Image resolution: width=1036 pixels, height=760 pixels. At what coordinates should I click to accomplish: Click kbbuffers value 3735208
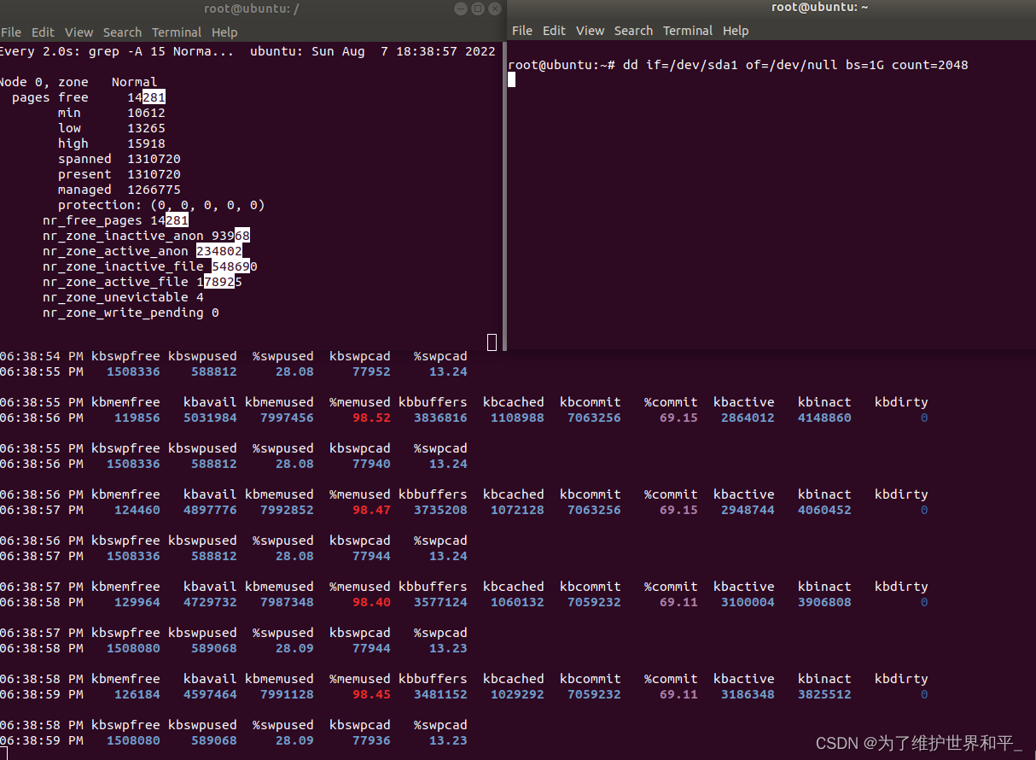tap(440, 510)
